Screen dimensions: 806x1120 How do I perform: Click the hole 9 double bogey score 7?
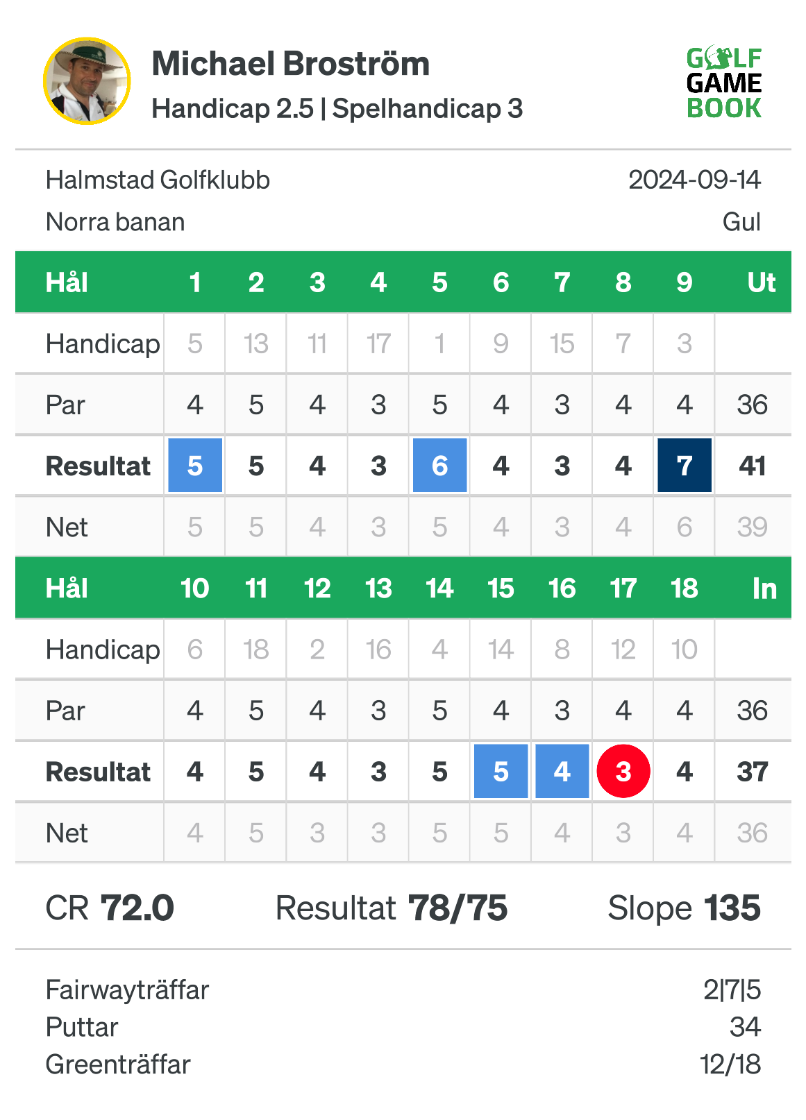(x=685, y=465)
